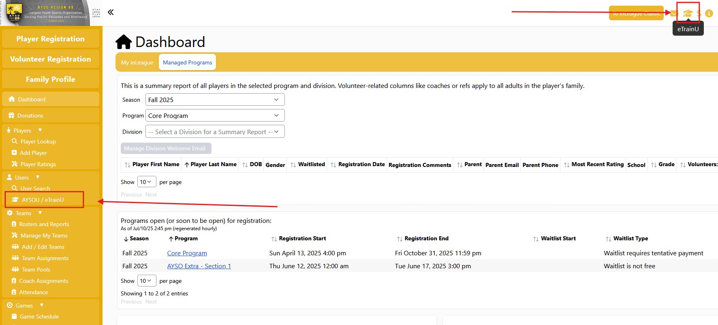The width and height of the screenshot is (718, 325).
Task: Click the dollar sign icon
Action: [x=699, y=13]
